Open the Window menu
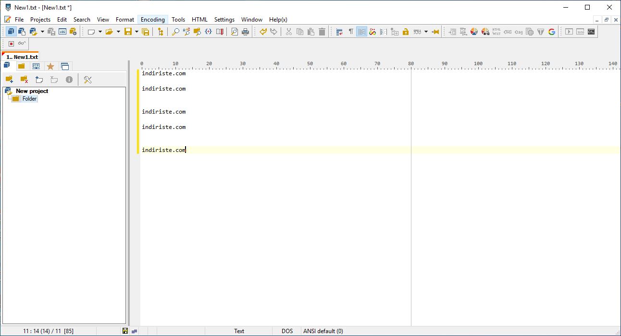Viewport: 621px width, 336px height. click(x=252, y=20)
